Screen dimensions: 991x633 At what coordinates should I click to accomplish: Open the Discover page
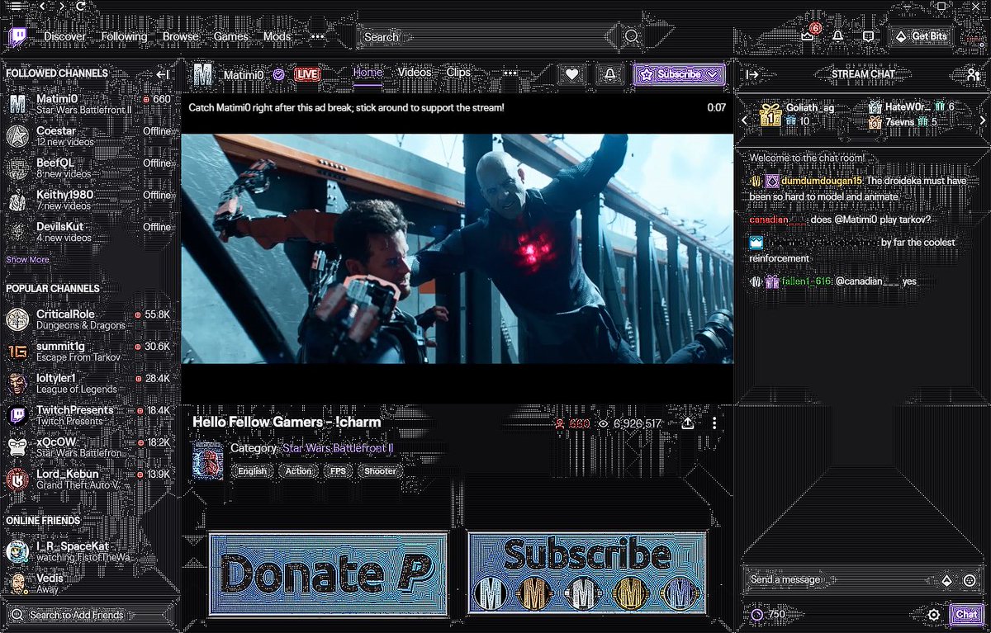click(64, 36)
